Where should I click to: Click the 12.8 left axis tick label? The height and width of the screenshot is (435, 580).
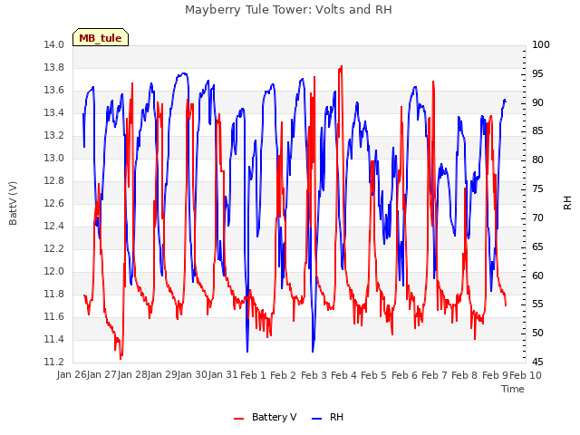point(54,180)
